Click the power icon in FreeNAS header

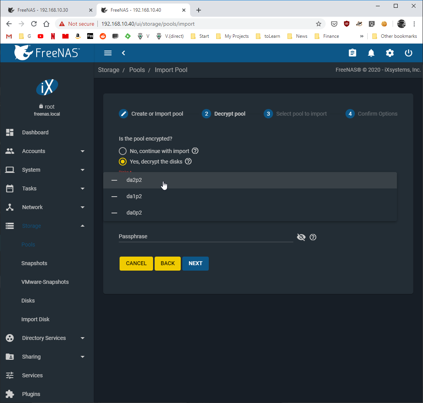(x=409, y=53)
